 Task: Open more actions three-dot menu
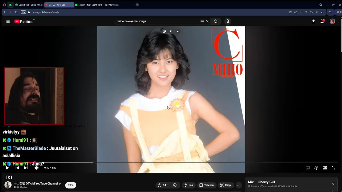coord(239,185)
